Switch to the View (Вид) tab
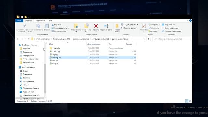This screenshot has height=117, width=208. [x=50, y=21]
